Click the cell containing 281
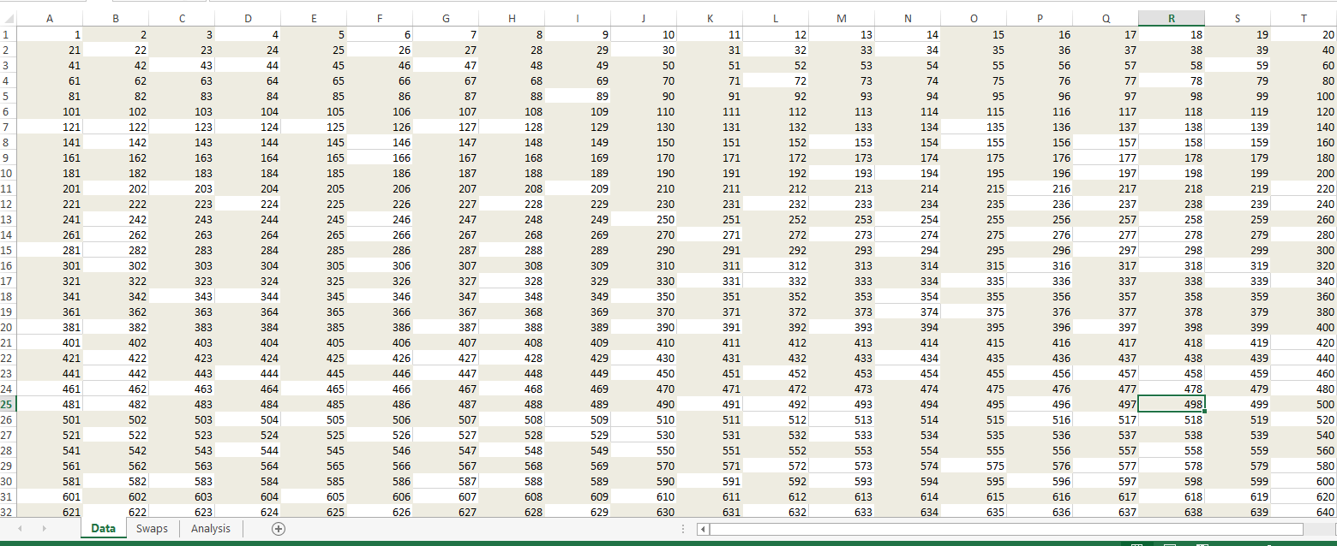 click(x=49, y=250)
